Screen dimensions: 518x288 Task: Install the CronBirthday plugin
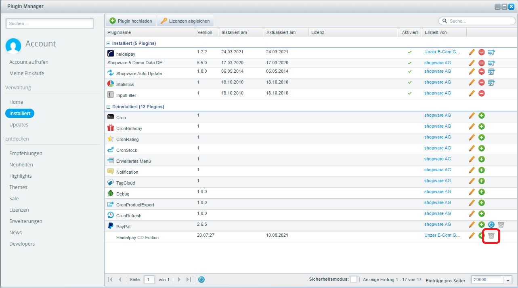click(x=481, y=126)
